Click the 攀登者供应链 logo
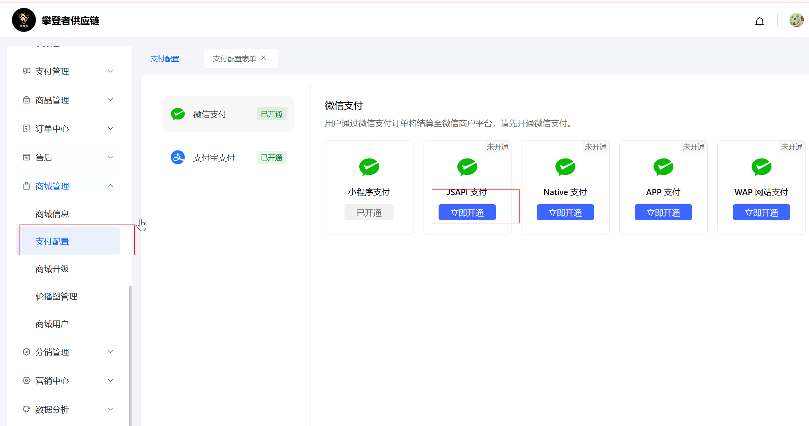The width and height of the screenshot is (809, 426). [x=24, y=20]
